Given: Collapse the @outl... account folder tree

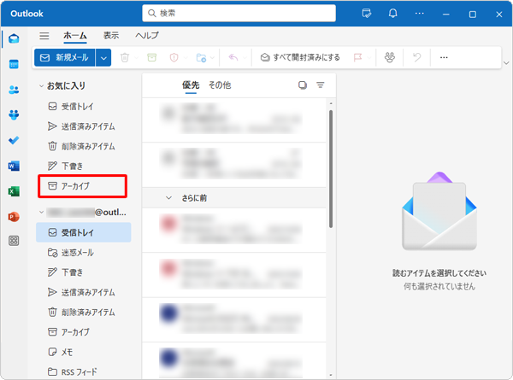Looking at the screenshot, I should point(41,213).
